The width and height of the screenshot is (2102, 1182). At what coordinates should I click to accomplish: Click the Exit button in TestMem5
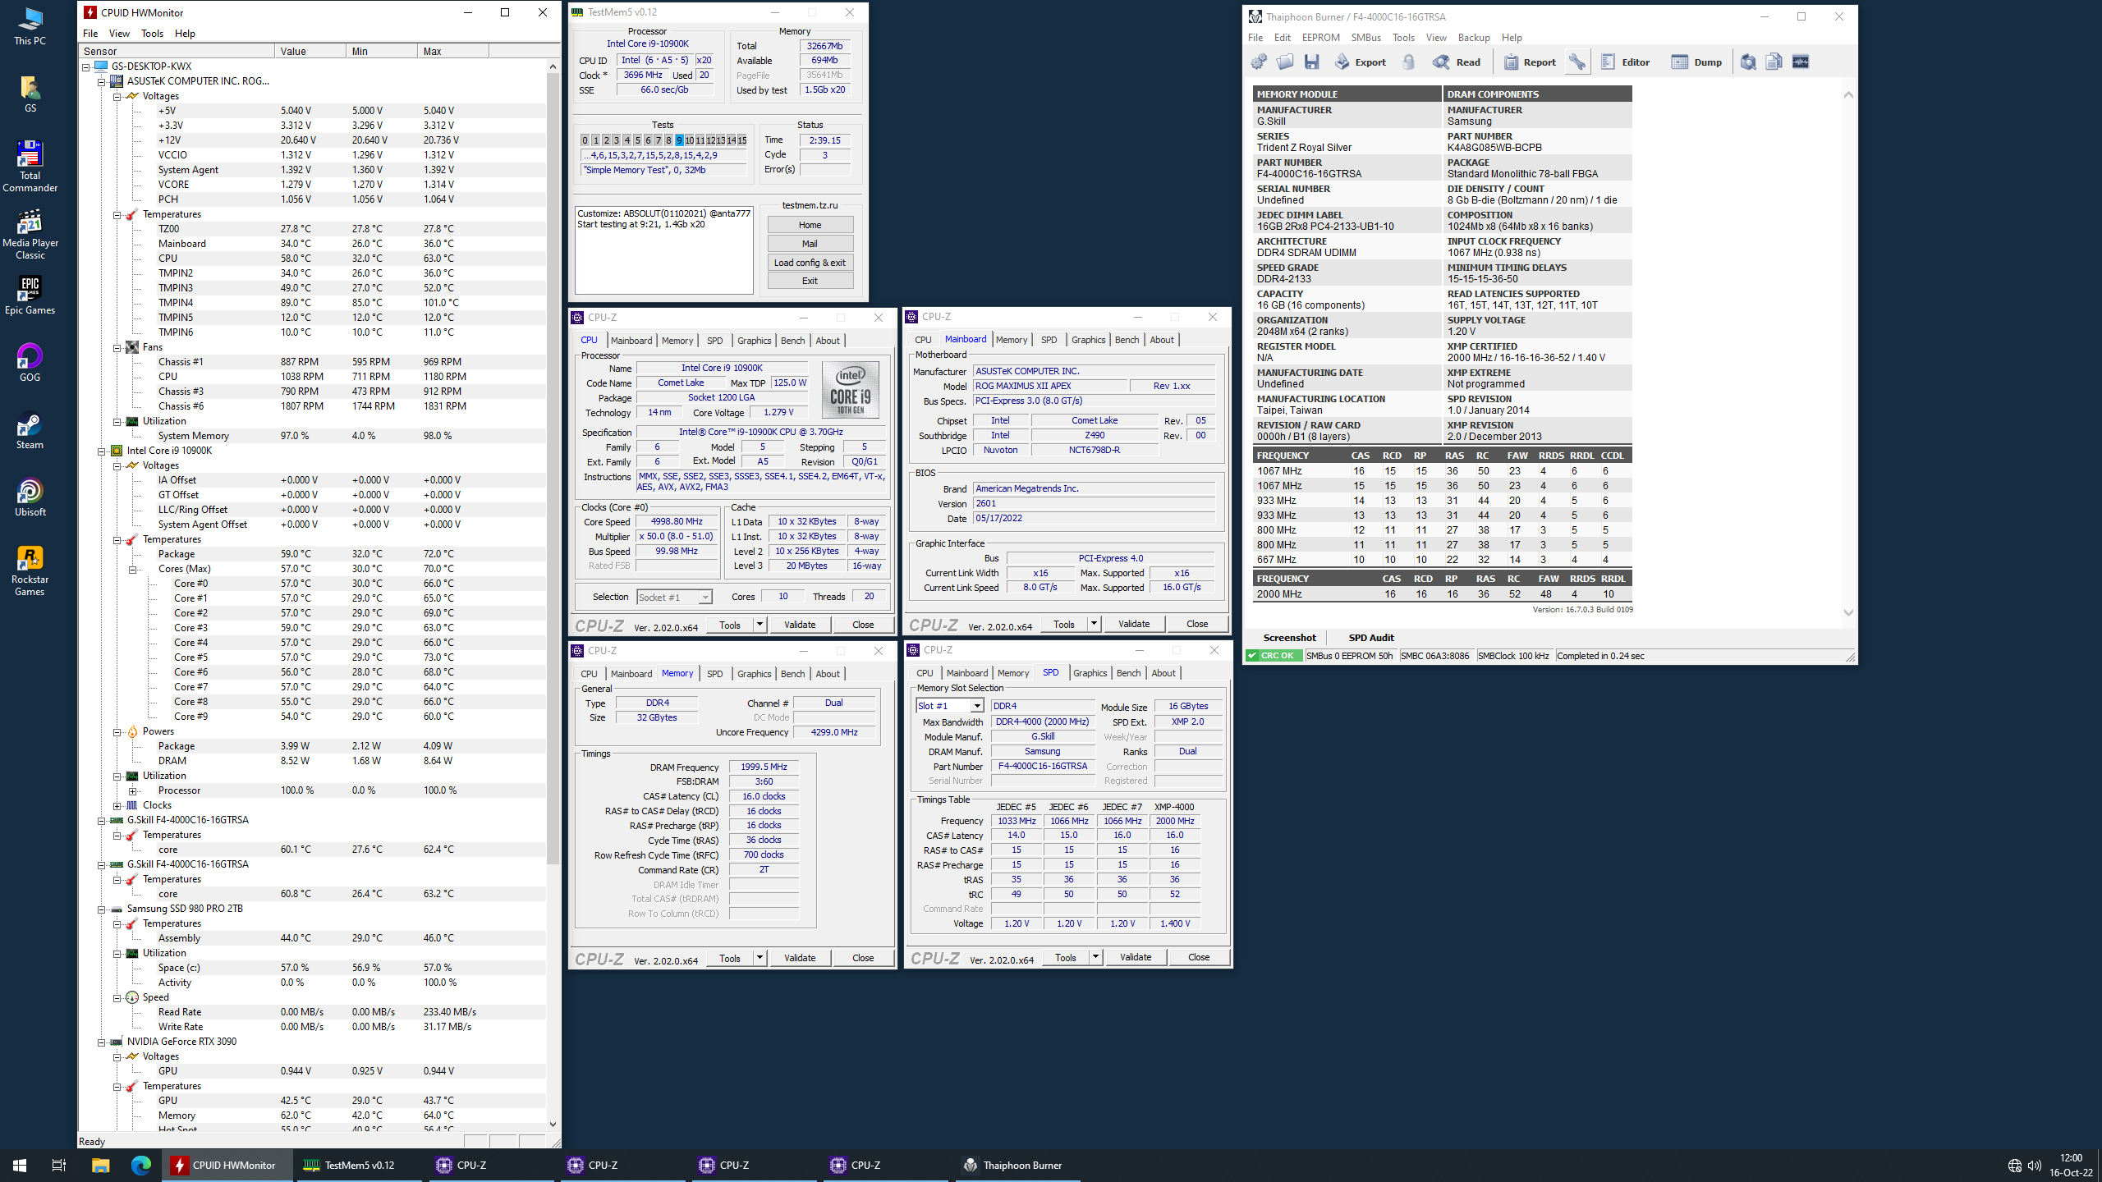point(810,281)
